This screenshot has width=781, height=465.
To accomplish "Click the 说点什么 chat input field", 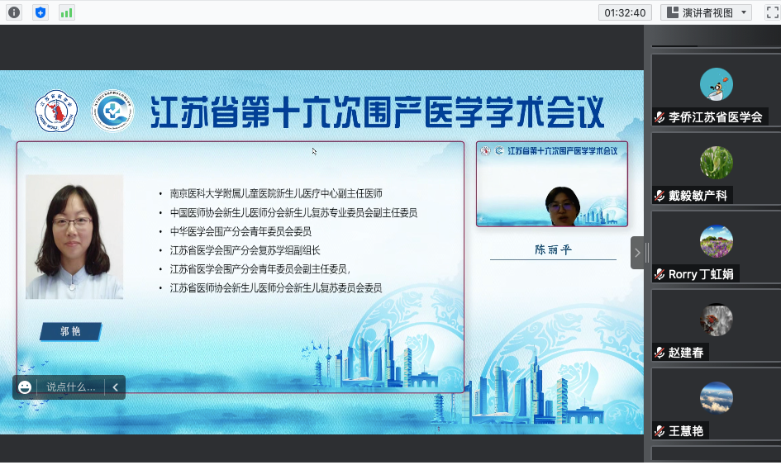I will (x=71, y=387).
